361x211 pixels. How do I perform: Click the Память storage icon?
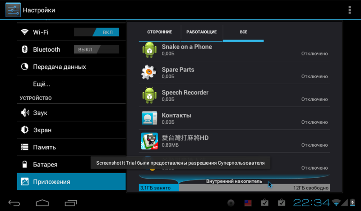point(25,147)
